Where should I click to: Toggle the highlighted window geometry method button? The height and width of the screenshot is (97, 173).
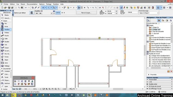[x=58, y=13]
